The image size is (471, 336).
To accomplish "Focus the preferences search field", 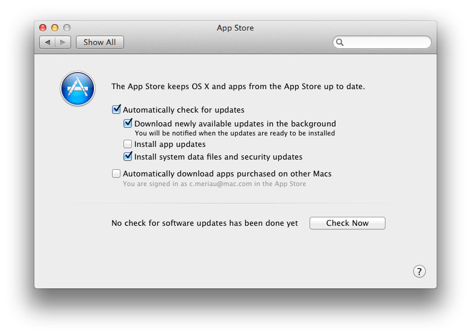I will point(382,42).
